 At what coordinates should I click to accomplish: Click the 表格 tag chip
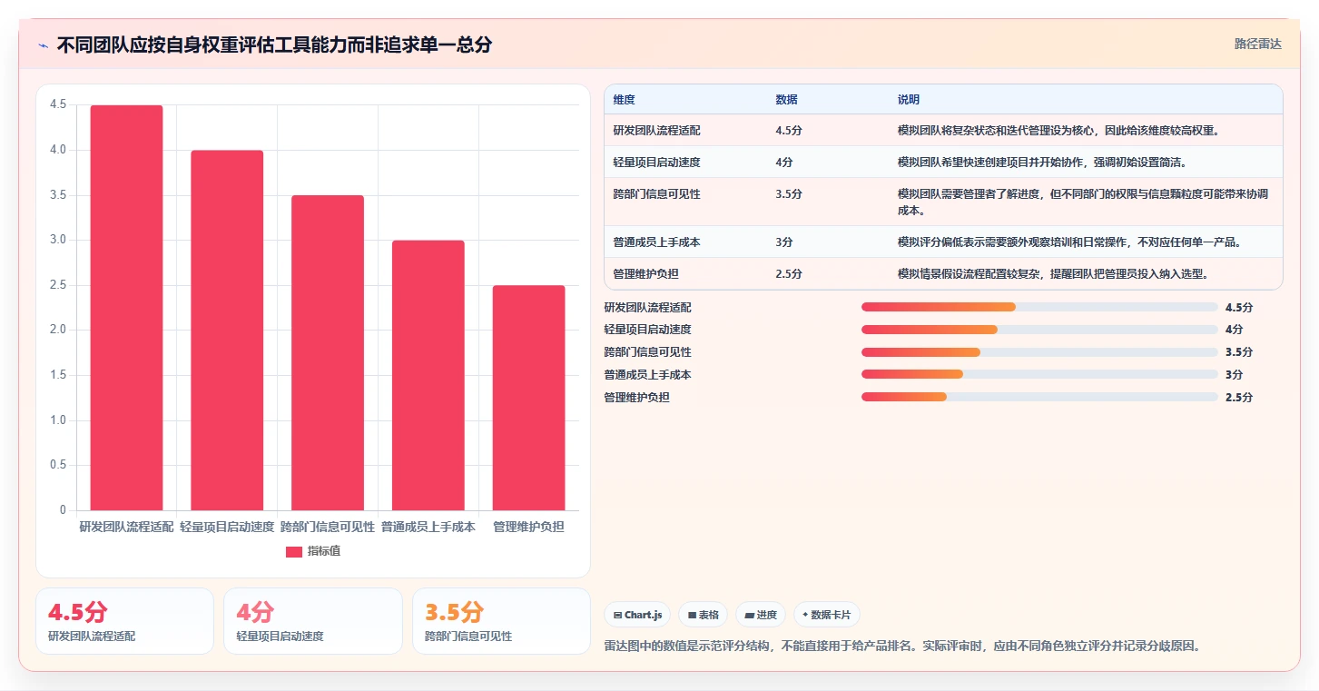704,615
